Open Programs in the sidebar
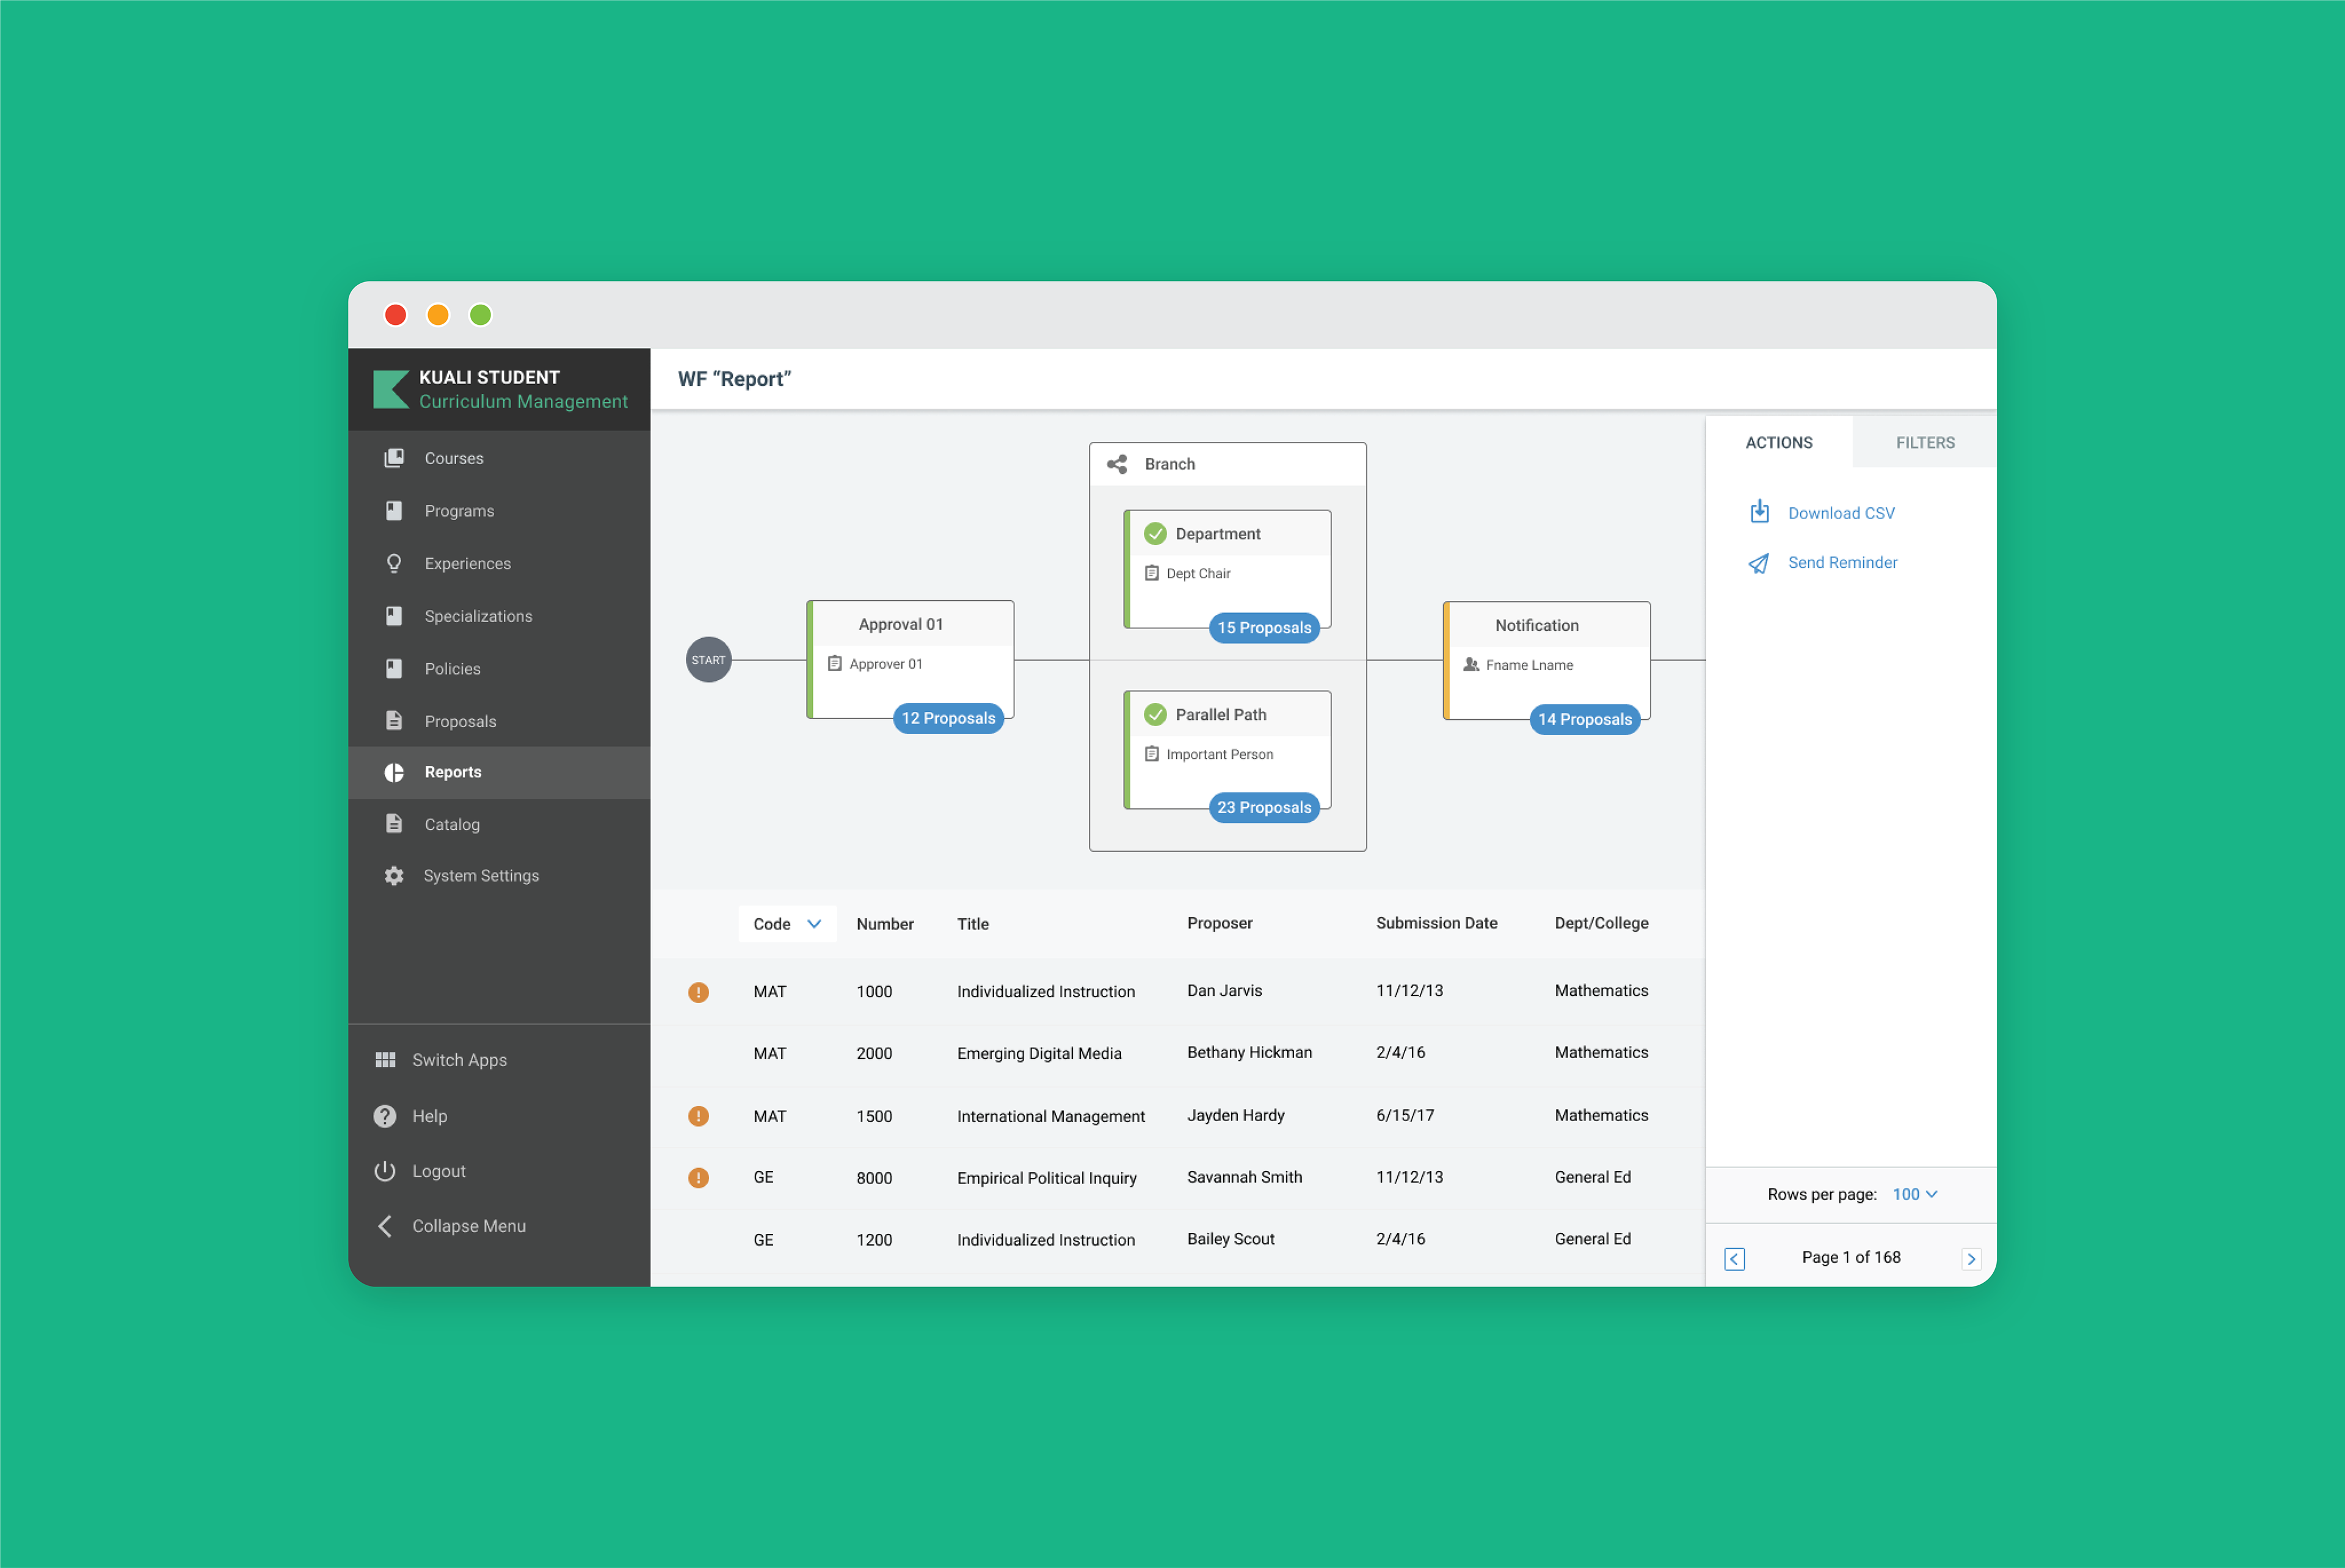 (x=499, y=511)
